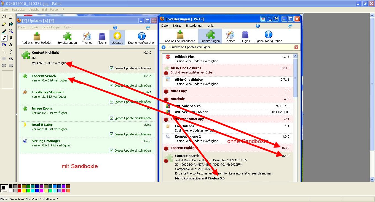The image size is (375, 202).
Task: Open Paint's ? help menu
Action: pyautogui.click(x=63, y=10)
